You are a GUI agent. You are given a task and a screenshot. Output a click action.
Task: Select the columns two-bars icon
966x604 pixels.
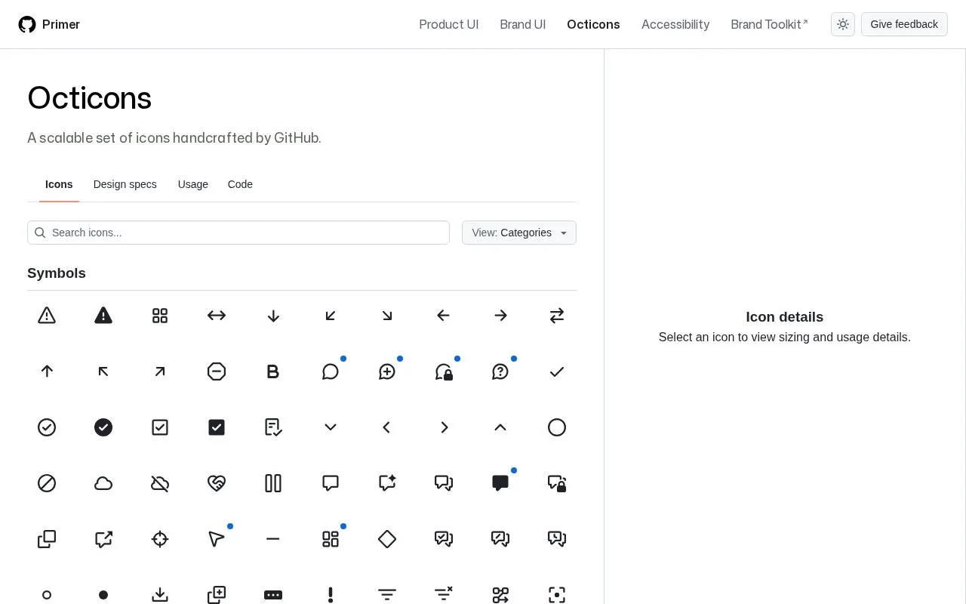click(273, 483)
